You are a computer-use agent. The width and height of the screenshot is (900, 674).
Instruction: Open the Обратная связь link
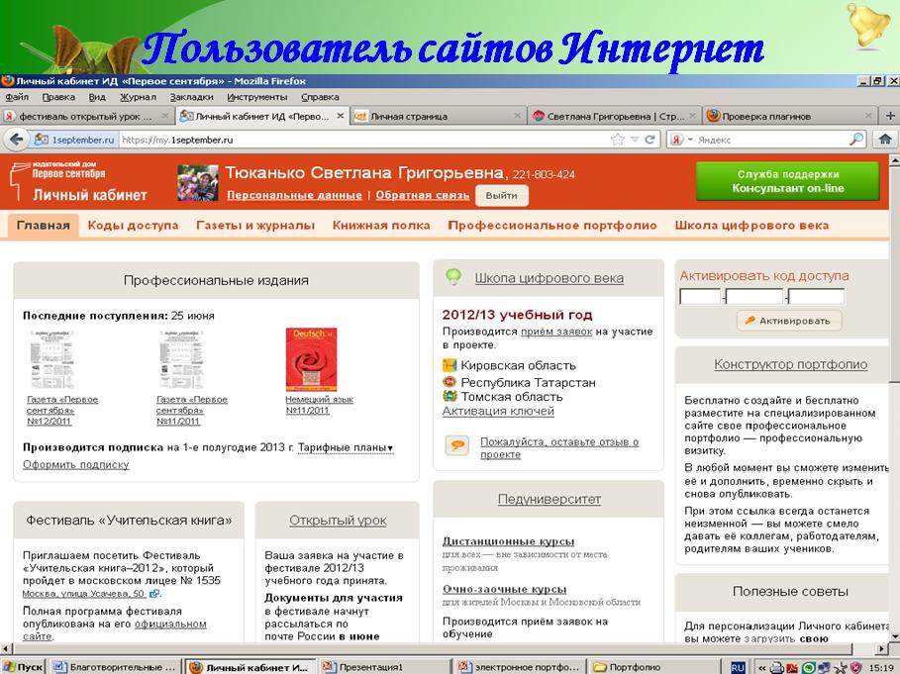423,195
